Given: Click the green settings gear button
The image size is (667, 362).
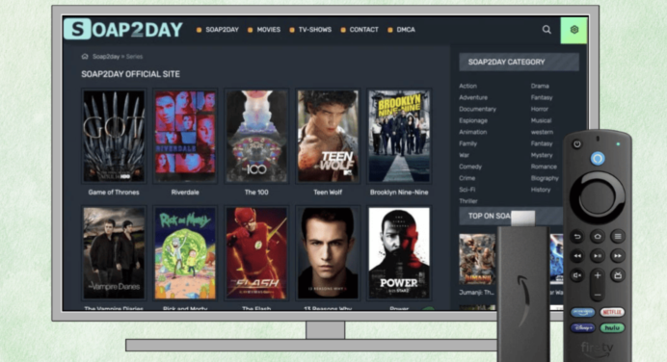Looking at the screenshot, I should [574, 30].
